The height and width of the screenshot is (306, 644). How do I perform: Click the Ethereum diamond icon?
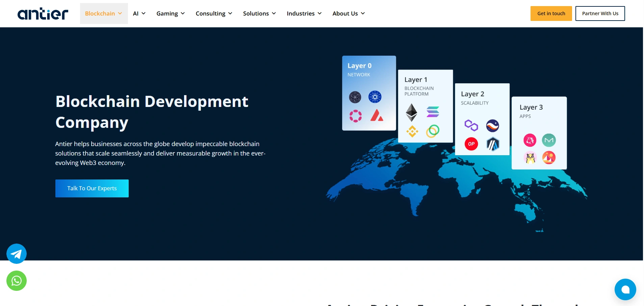[411, 112]
